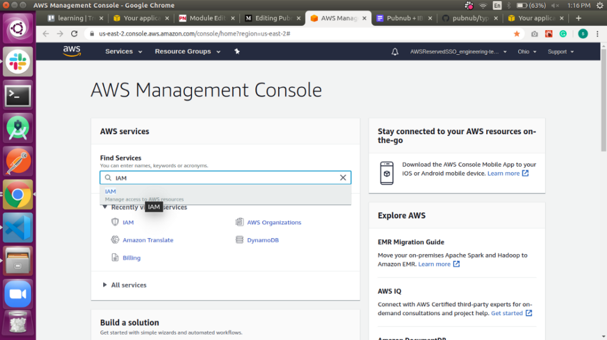Click the browser address bar URL

pyautogui.click(x=194, y=34)
